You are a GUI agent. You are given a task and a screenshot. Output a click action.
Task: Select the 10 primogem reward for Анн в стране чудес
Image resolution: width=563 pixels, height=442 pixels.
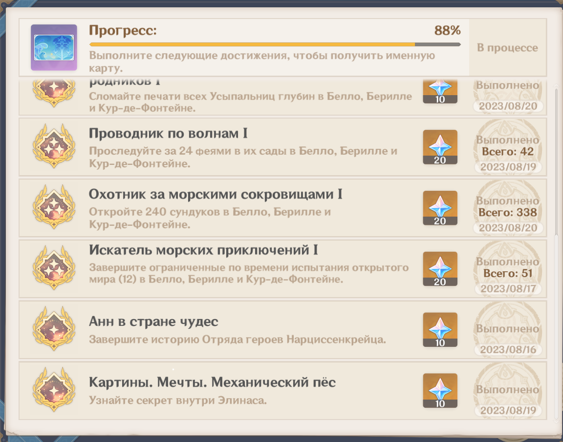click(440, 330)
